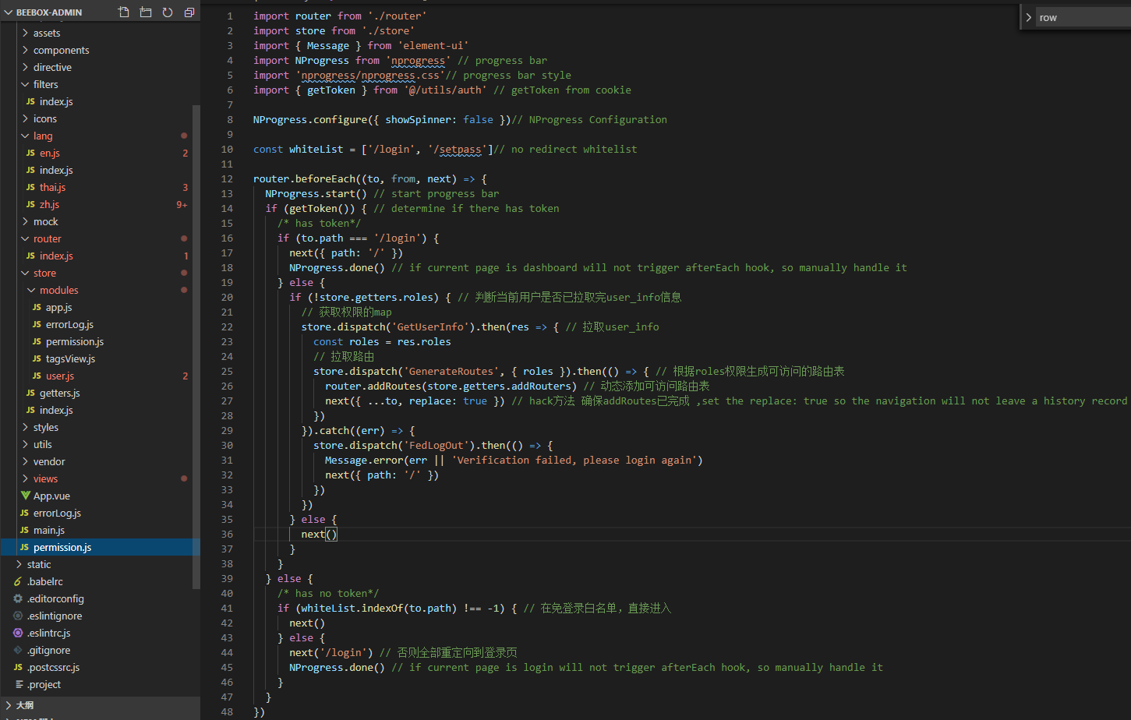Click the gear icon beside .editorconfig
Viewport: 1131px width, 720px height.
18,598
